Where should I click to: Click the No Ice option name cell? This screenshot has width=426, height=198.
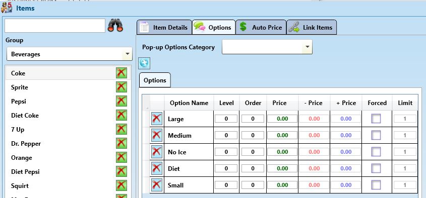click(189, 152)
